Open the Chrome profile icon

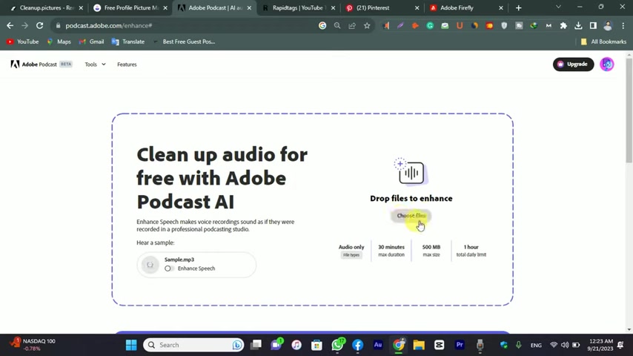pos(608,25)
